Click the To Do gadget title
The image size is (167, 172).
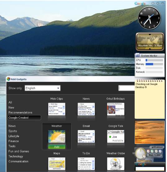(86, 153)
